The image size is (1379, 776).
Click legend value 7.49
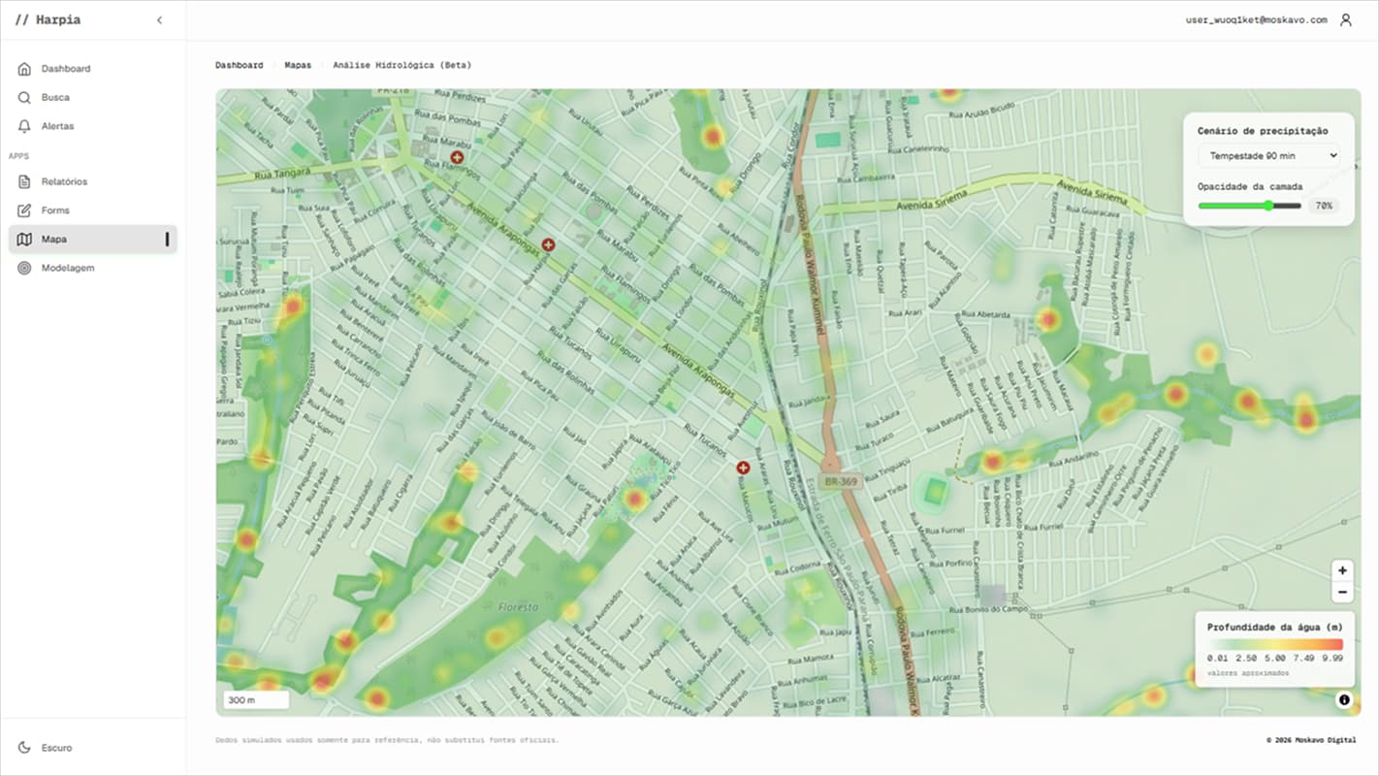pyautogui.click(x=1303, y=659)
